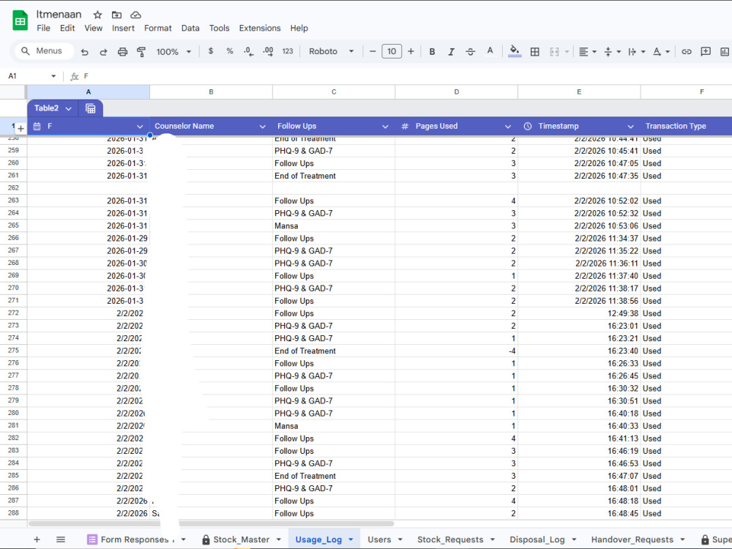Click the font size field
This screenshot has width=732, height=549.
click(x=392, y=51)
